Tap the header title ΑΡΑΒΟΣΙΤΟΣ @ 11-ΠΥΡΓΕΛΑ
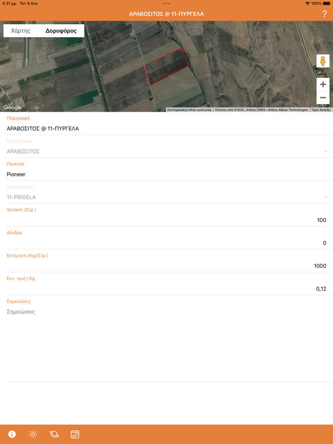The width and height of the screenshot is (333, 444). pyautogui.click(x=166, y=14)
